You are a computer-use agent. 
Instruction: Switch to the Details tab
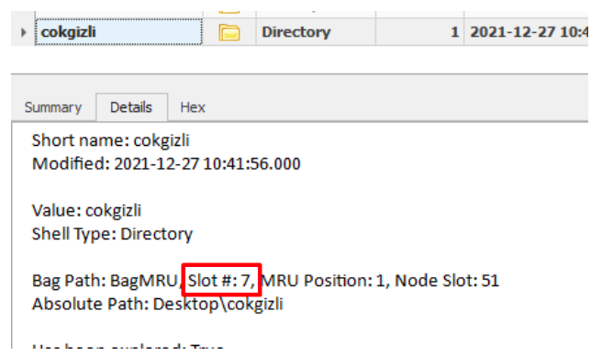(x=131, y=107)
